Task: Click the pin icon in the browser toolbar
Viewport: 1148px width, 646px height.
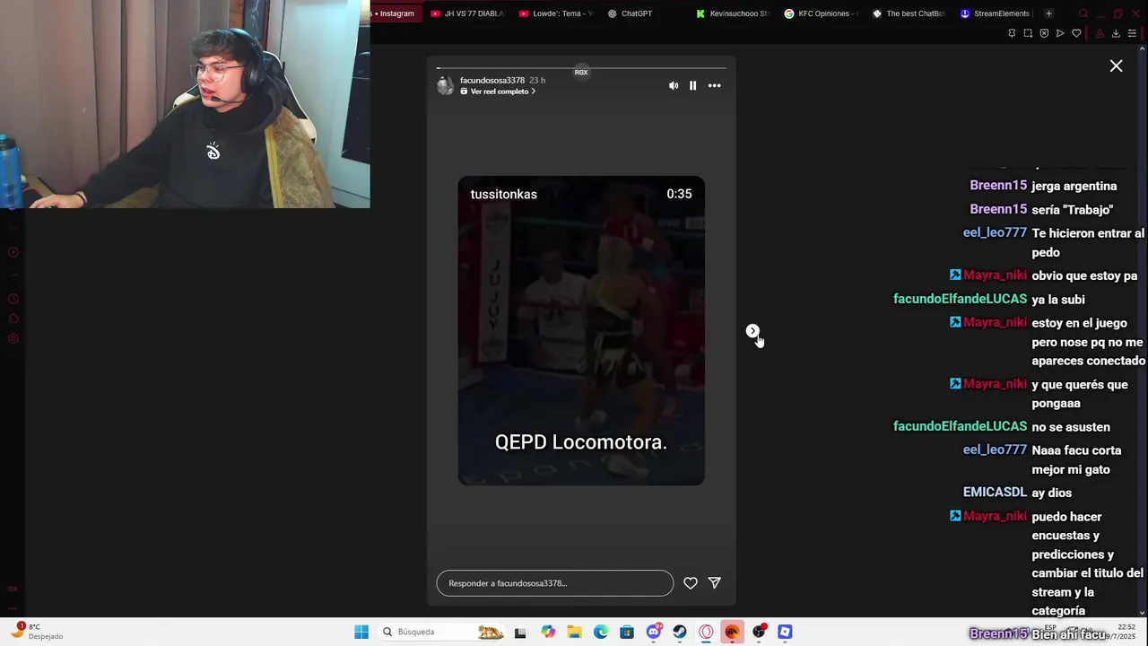Action: click(x=1012, y=33)
